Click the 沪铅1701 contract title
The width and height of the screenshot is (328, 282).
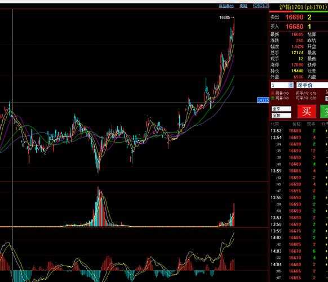303,7
